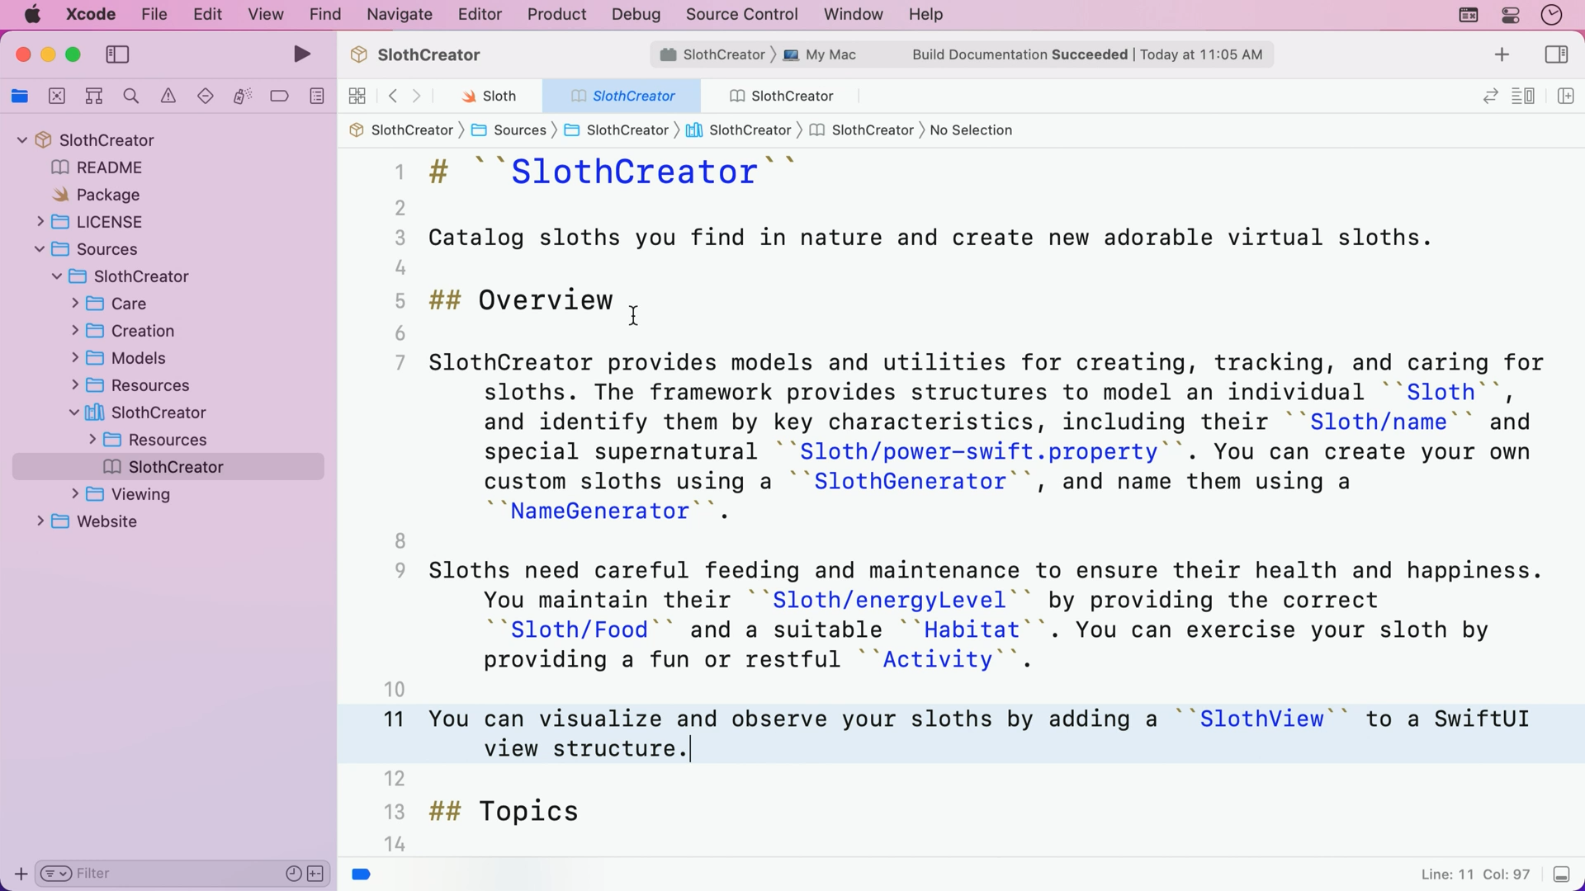Click the ## Topics heading line
The width and height of the screenshot is (1585, 891).
point(504,812)
